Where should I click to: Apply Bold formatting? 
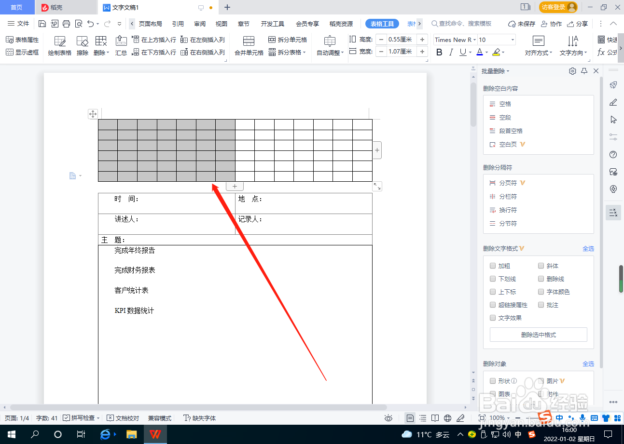click(439, 53)
